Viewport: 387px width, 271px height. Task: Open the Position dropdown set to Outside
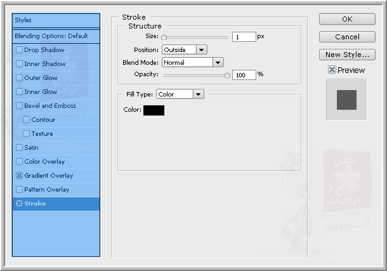(185, 50)
